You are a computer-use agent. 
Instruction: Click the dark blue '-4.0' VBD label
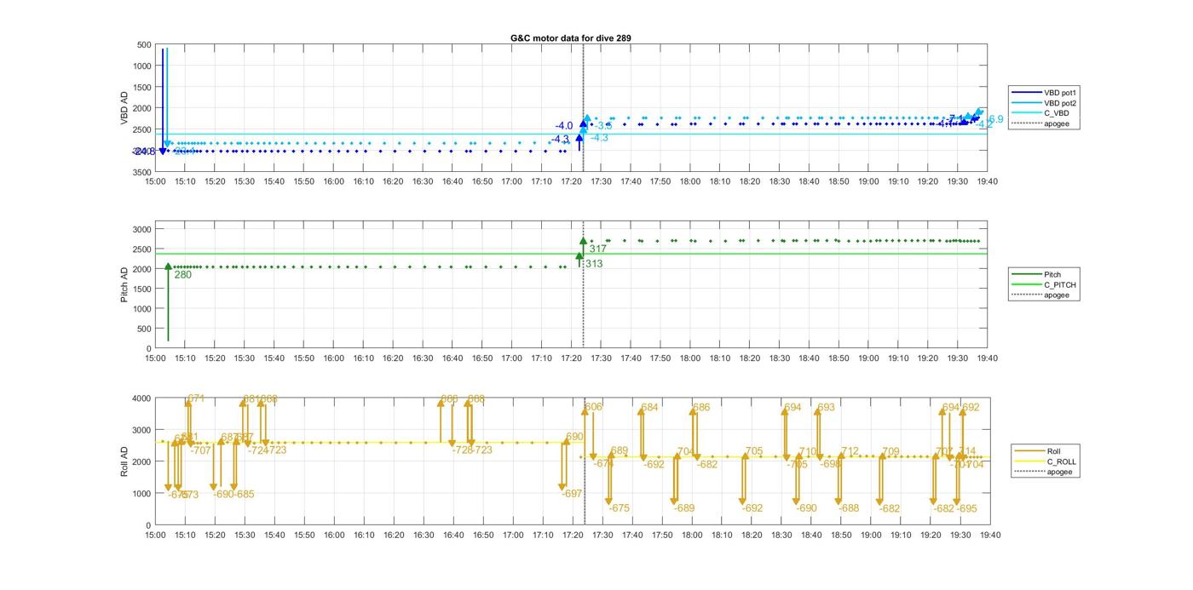point(563,126)
